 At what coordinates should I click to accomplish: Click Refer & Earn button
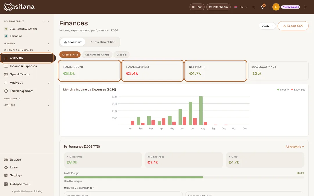[x=218, y=7]
